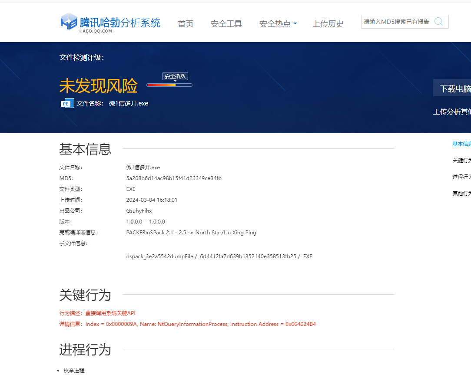Click the PACKER:nSPack 2.1 - 2.5 info text
The image size is (471, 391).
[x=191, y=233]
